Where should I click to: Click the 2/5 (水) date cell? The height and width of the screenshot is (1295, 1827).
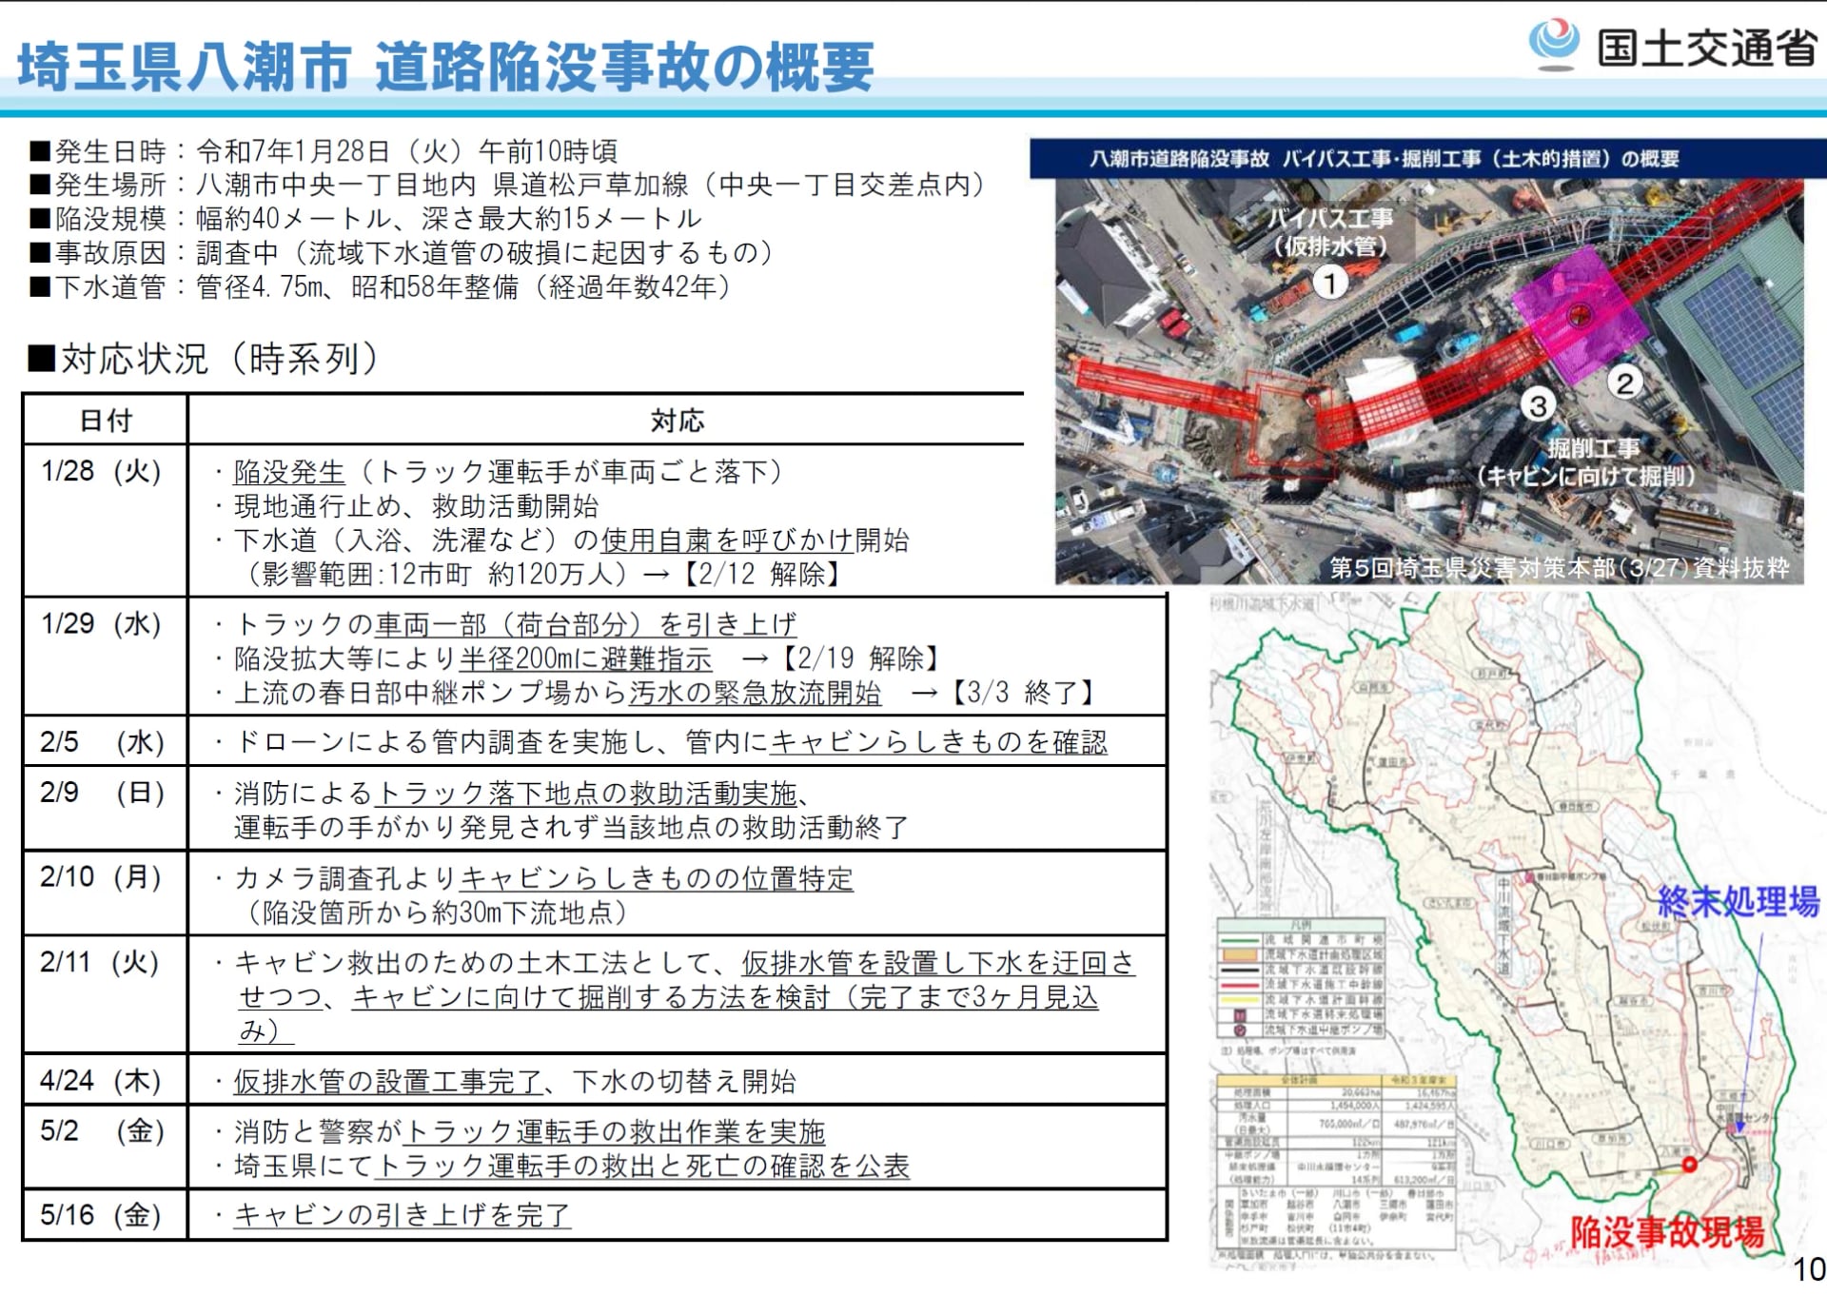(x=103, y=742)
